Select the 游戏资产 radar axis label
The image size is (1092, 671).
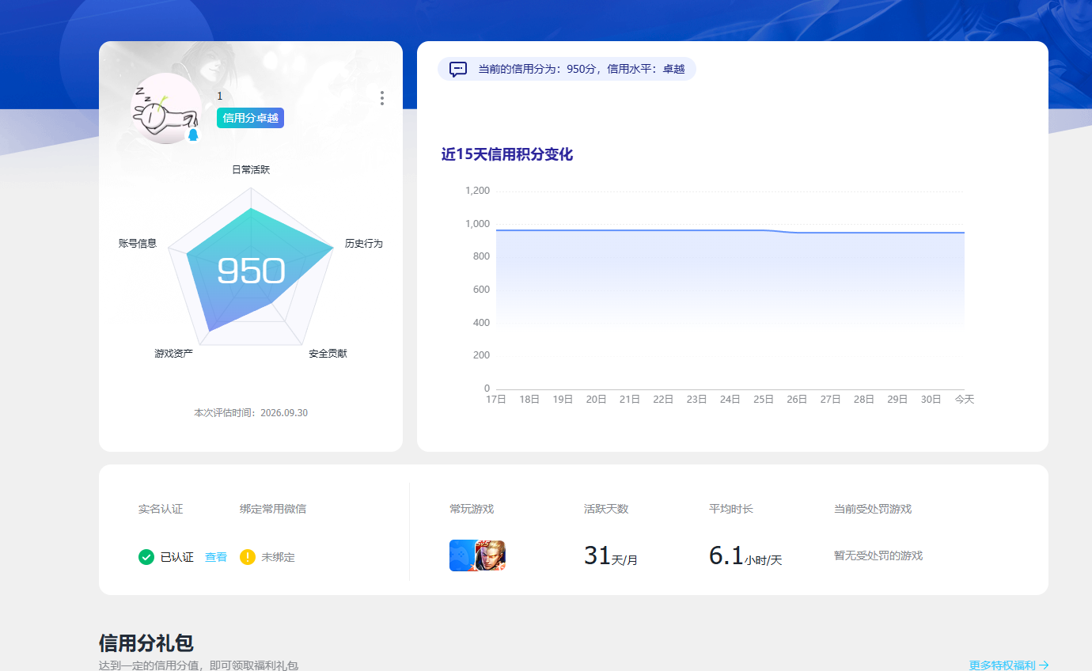tap(174, 354)
